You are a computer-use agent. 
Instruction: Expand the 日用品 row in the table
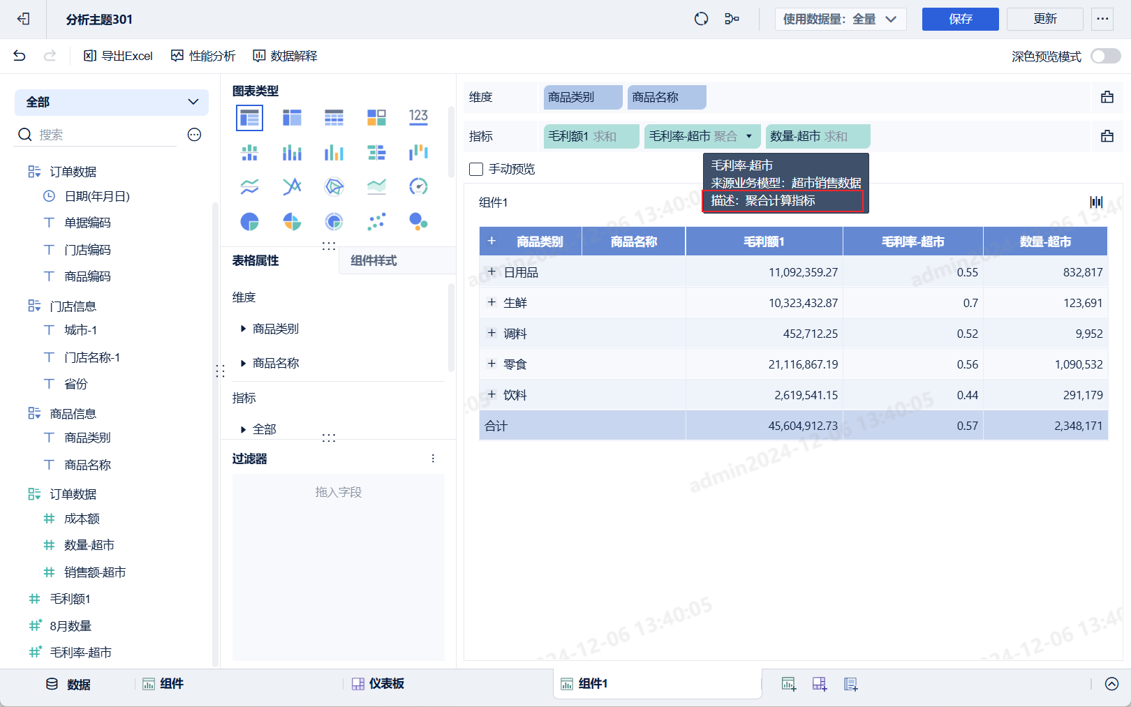click(491, 272)
